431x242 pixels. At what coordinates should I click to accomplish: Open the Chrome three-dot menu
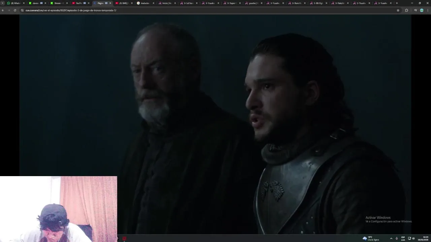click(x=428, y=10)
